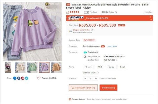The width and height of the screenshot is (158, 104).
Task: Play the product video thumbnail
Action: pos(8,67)
